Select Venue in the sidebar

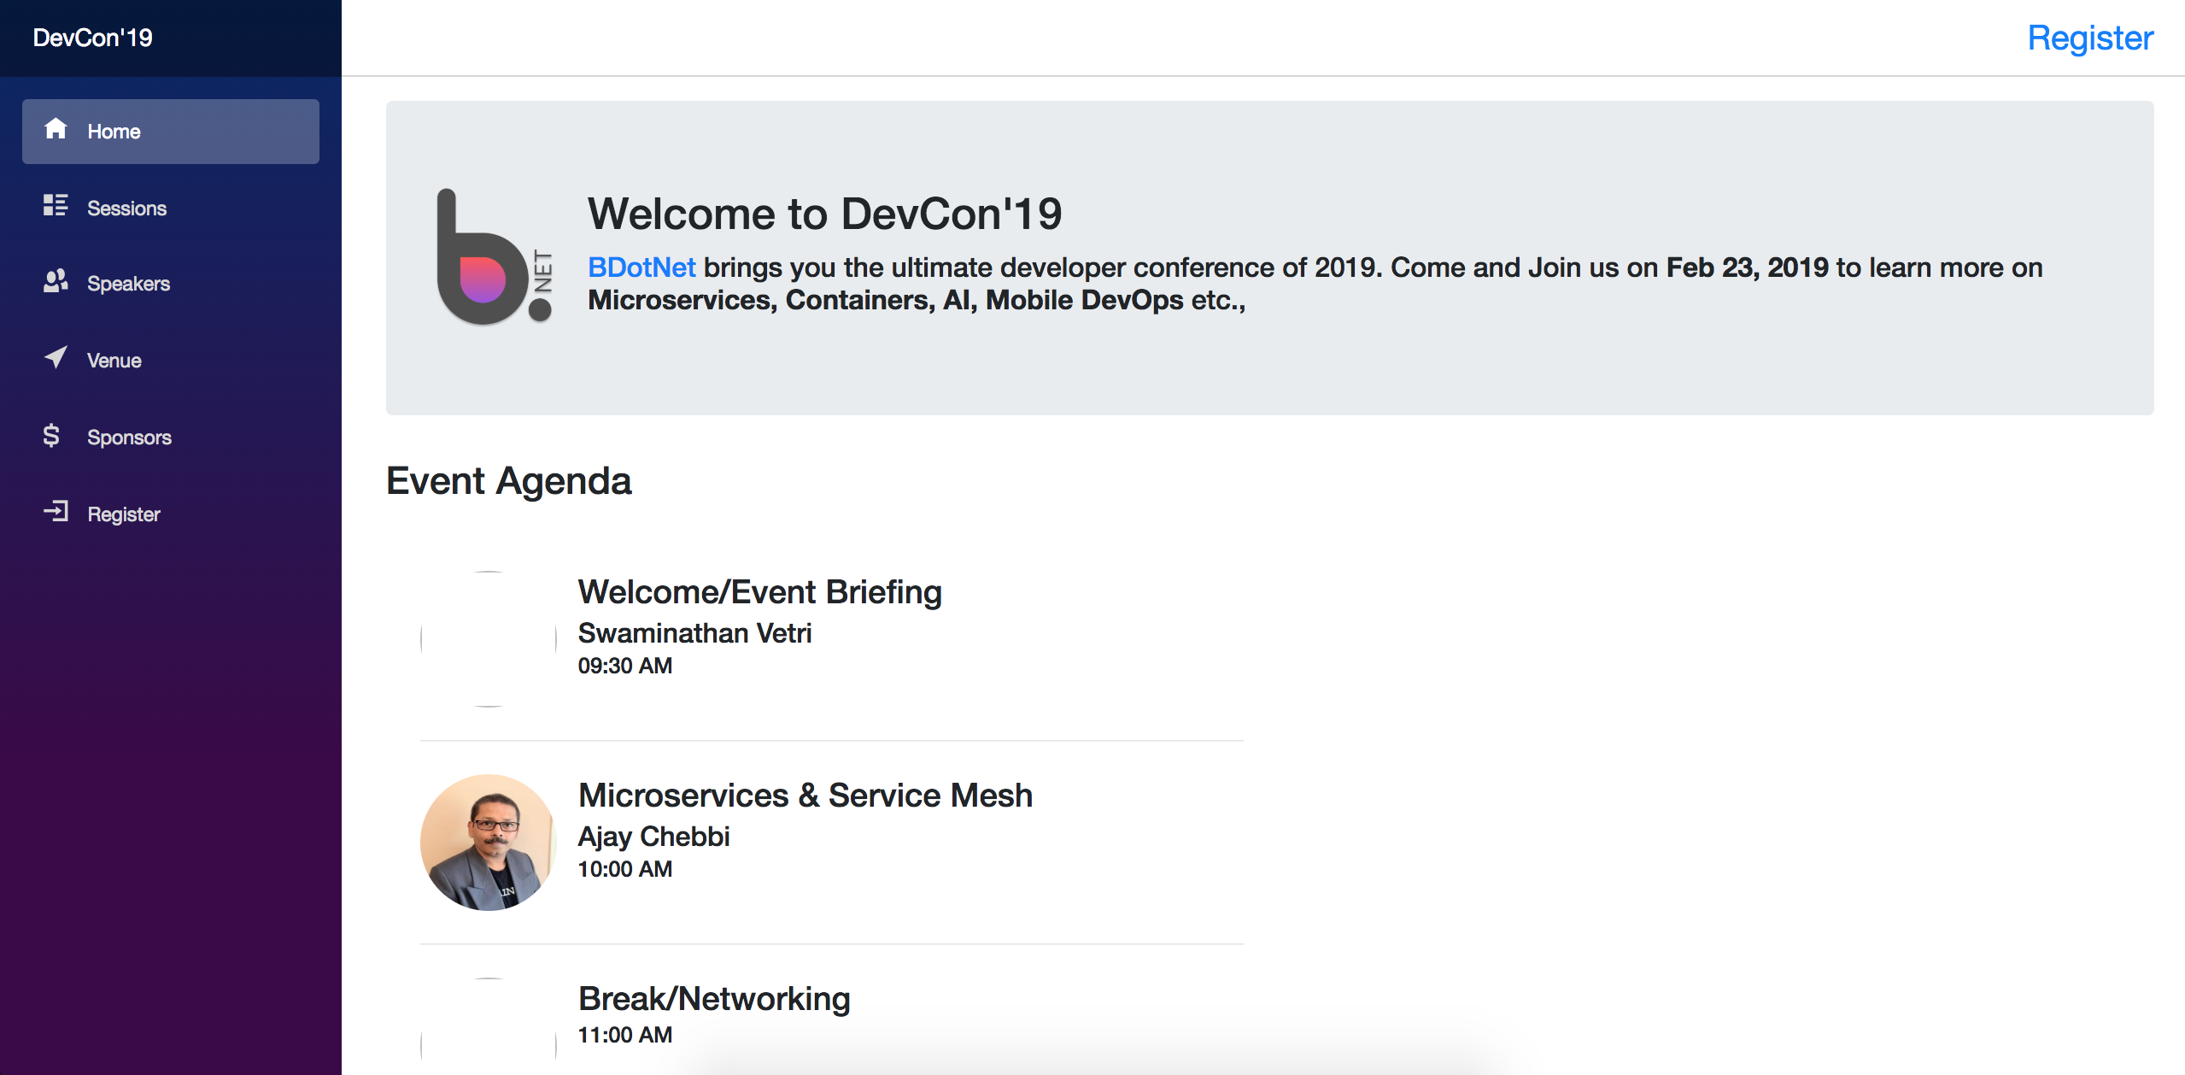[114, 361]
